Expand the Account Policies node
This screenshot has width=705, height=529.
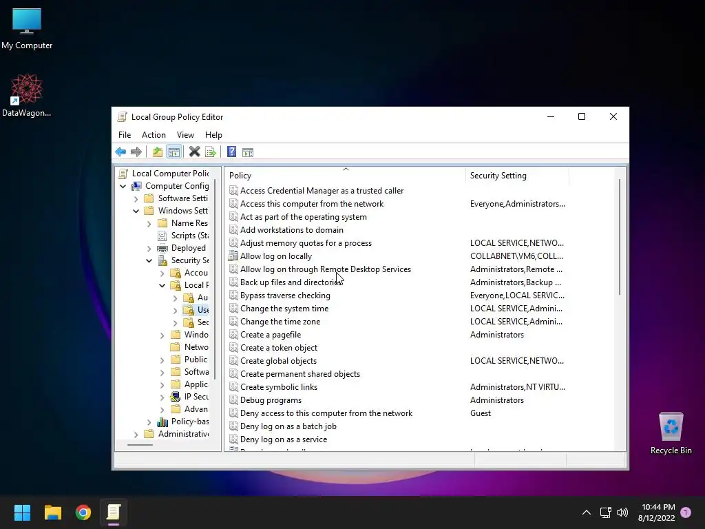point(162,273)
